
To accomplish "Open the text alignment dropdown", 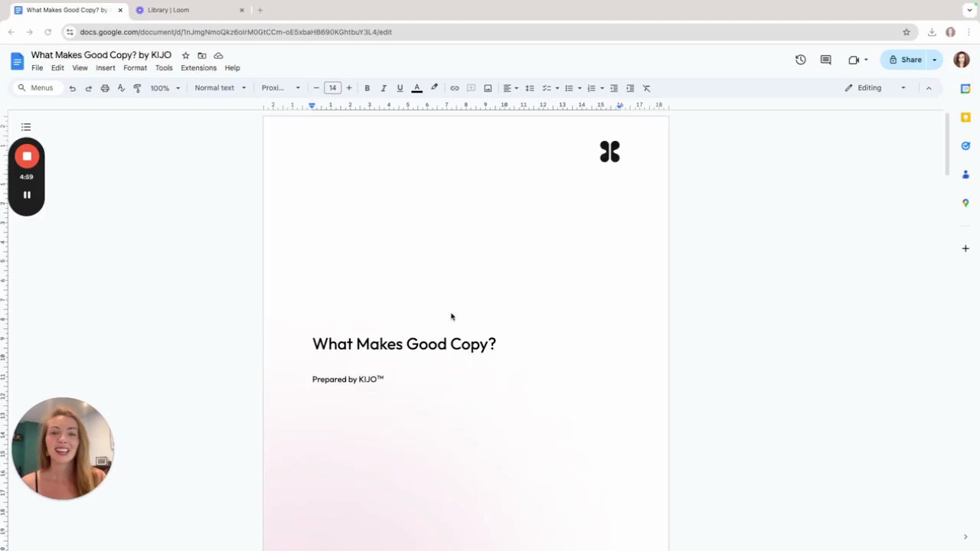I will pyautogui.click(x=510, y=88).
